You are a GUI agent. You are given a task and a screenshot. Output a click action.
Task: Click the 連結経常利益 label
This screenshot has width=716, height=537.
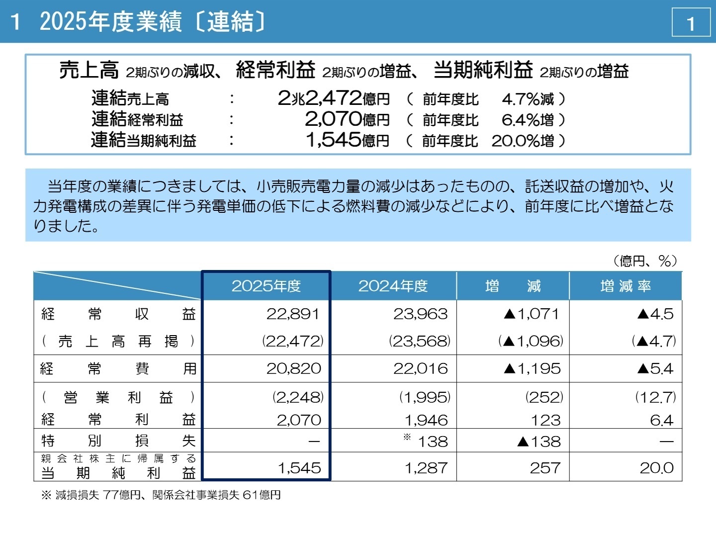(x=137, y=119)
